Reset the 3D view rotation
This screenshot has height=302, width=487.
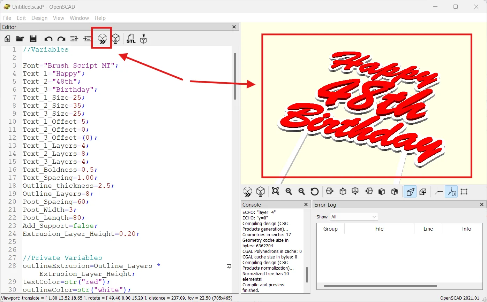(314, 192)
